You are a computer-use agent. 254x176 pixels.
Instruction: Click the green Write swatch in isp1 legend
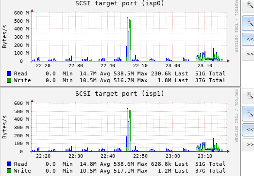click(9, 171)
